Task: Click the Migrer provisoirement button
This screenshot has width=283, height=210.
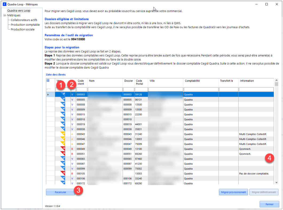Action: point(233,192)
